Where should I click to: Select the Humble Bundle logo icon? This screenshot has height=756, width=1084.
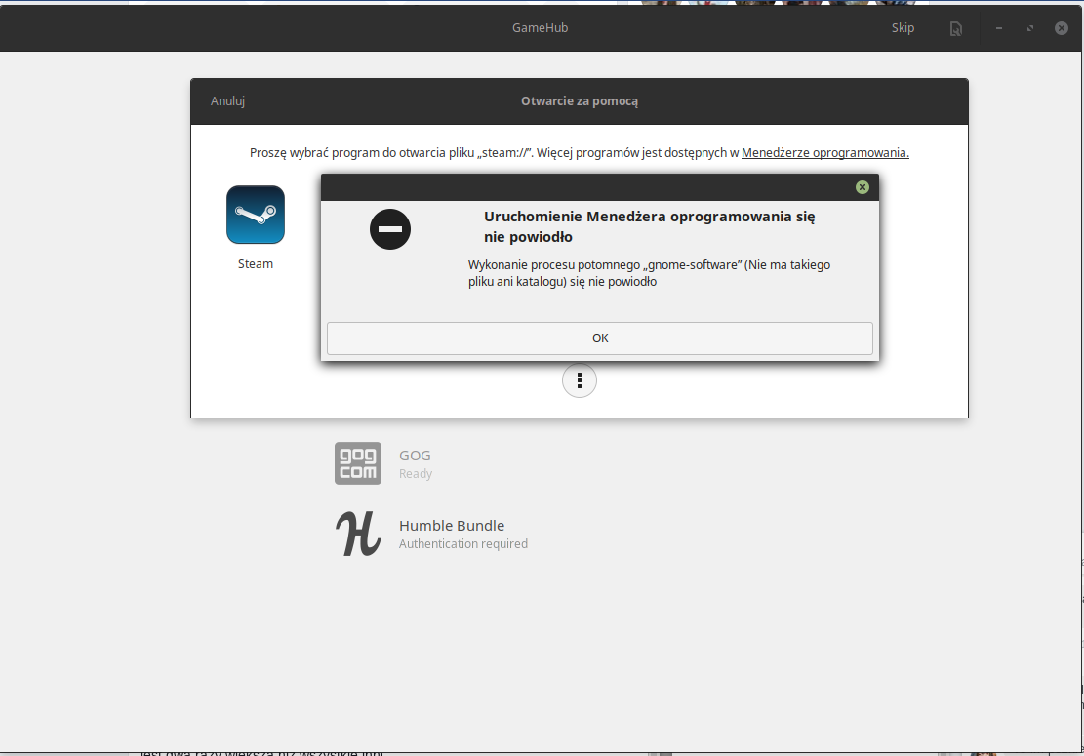358,534
